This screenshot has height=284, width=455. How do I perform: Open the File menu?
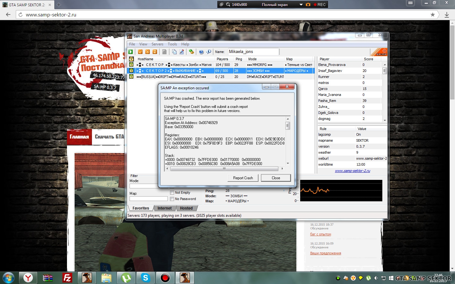click(132, 44)
